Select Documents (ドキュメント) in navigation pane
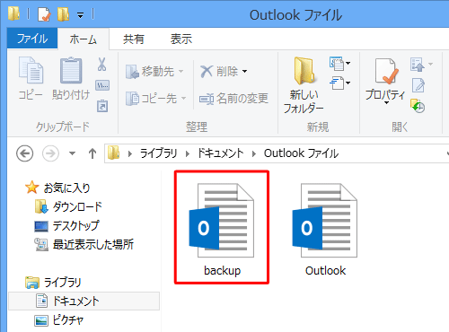 [x=84, y=301]
